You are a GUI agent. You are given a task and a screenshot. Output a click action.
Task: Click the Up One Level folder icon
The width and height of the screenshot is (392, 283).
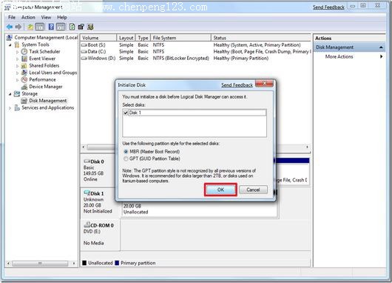(x=30, y=27)
